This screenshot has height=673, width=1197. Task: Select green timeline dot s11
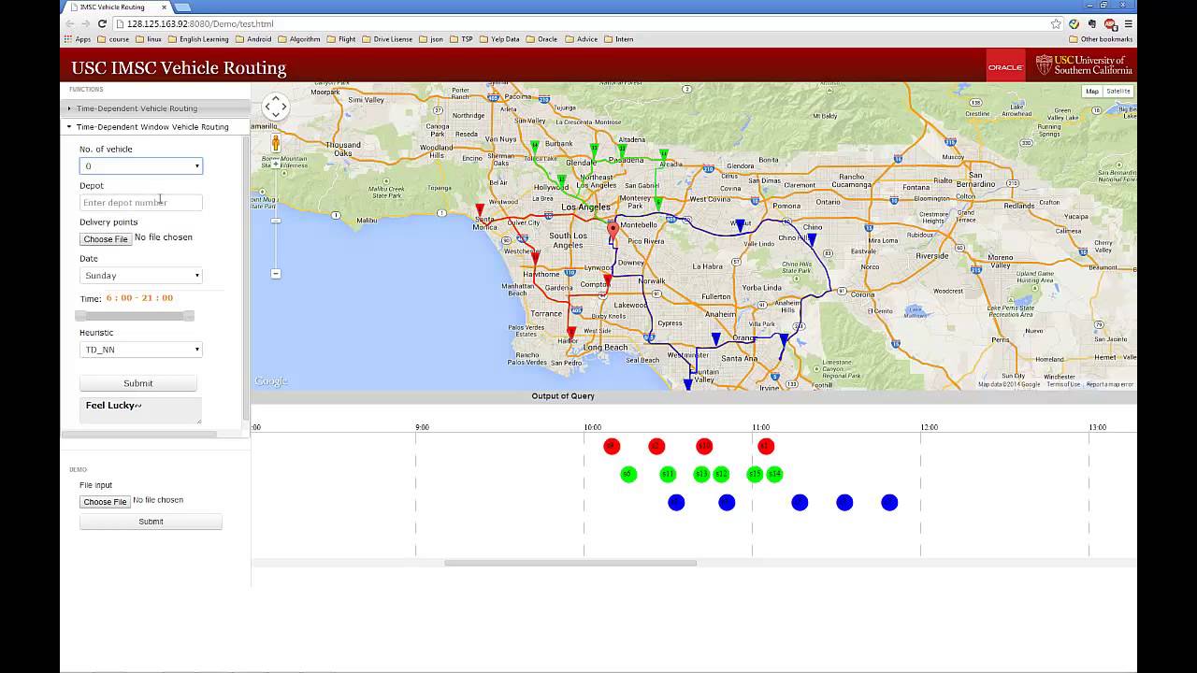[667, 475]
